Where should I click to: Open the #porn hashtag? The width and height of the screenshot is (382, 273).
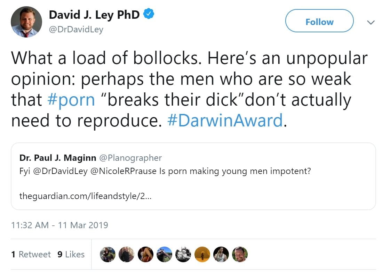71,100
